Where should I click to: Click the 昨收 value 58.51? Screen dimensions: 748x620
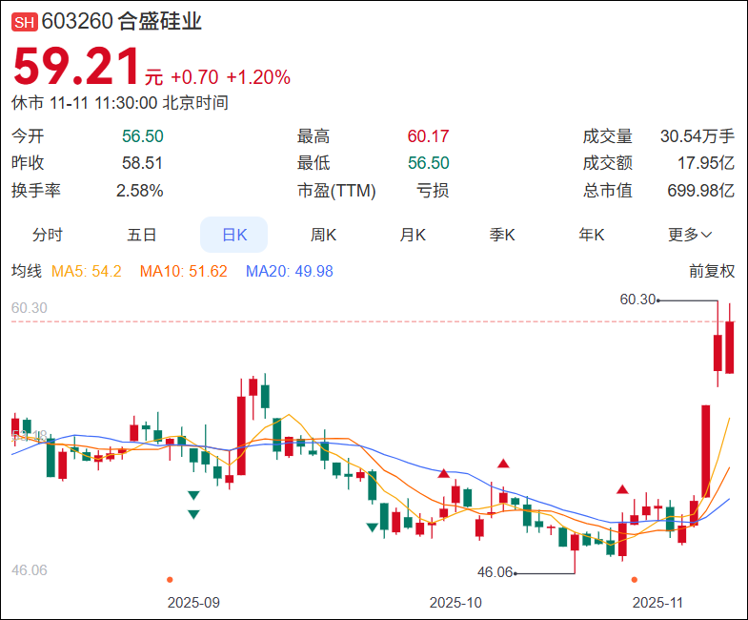[142, 163]
